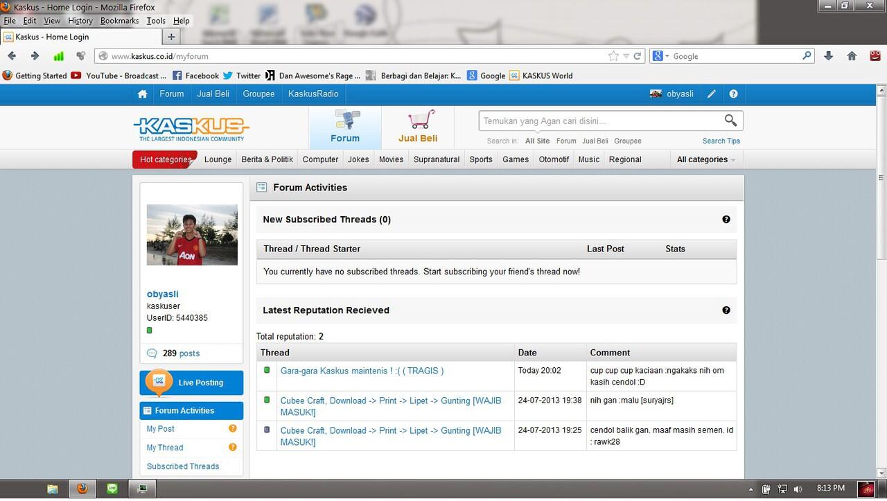Viewport: 887px width, 501px height.
Task: Open the Tools menu
Action: click(156, 21)
